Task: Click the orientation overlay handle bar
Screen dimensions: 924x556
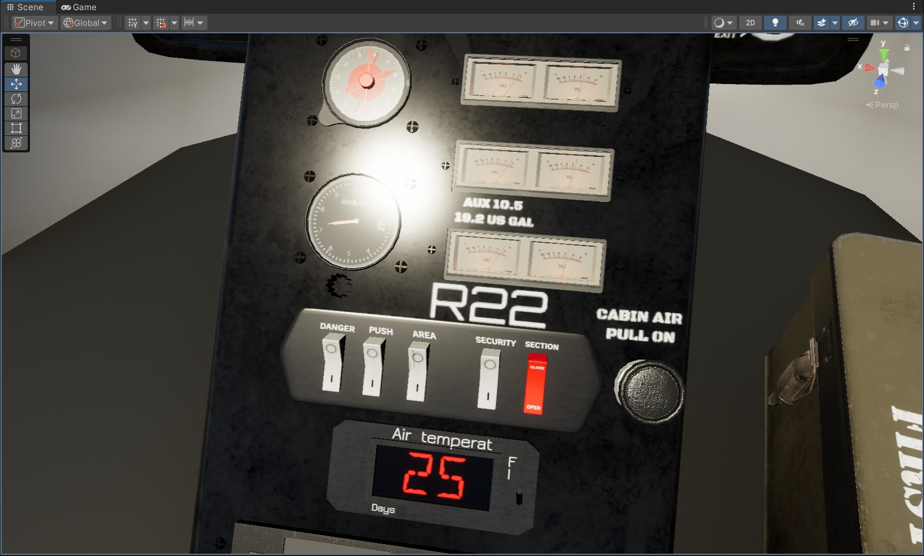Action: [853, 40]
